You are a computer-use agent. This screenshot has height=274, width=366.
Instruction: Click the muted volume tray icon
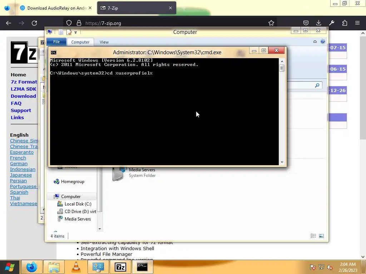330,267
